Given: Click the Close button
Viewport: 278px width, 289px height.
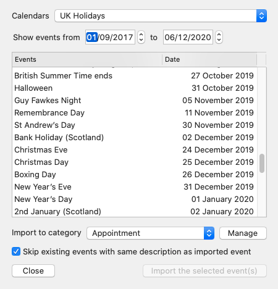Looking at the screenshot, I should (33, 270).
